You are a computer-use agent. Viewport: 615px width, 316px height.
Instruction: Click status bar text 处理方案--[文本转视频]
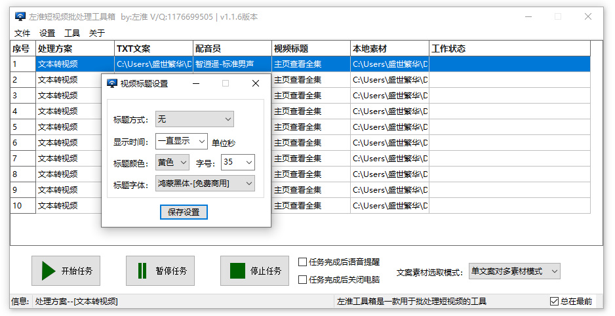pos(77,301)
